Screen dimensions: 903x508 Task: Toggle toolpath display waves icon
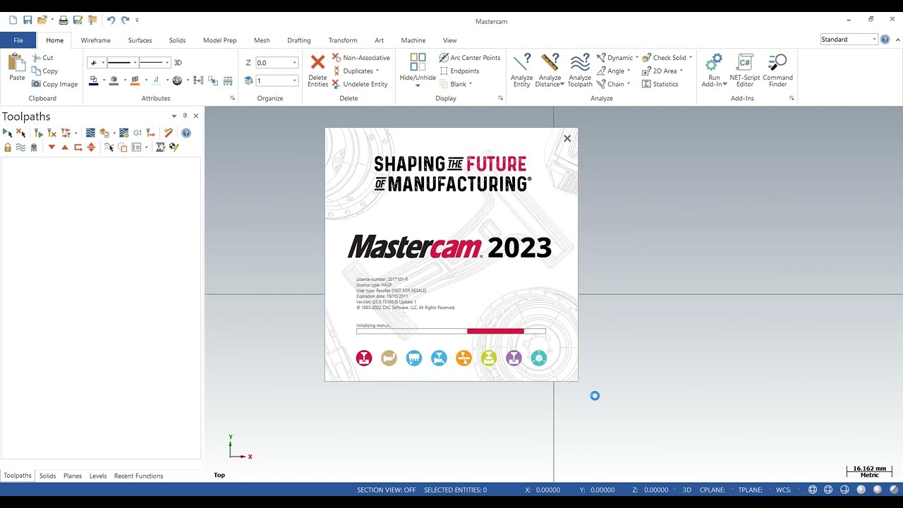20,147
